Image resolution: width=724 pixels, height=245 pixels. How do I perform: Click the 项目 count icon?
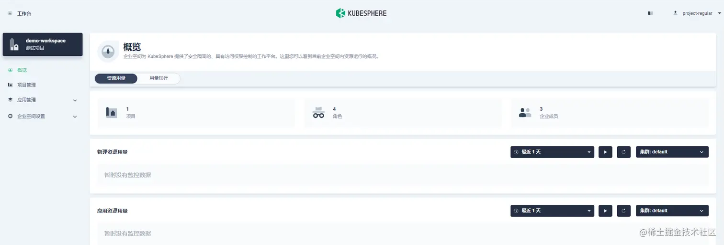coord(112,113)
